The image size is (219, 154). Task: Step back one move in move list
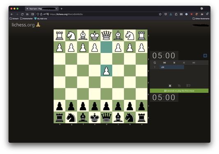[x=174, y=63]
